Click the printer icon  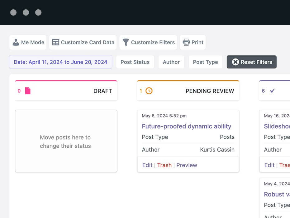click(x=186, y=42)
